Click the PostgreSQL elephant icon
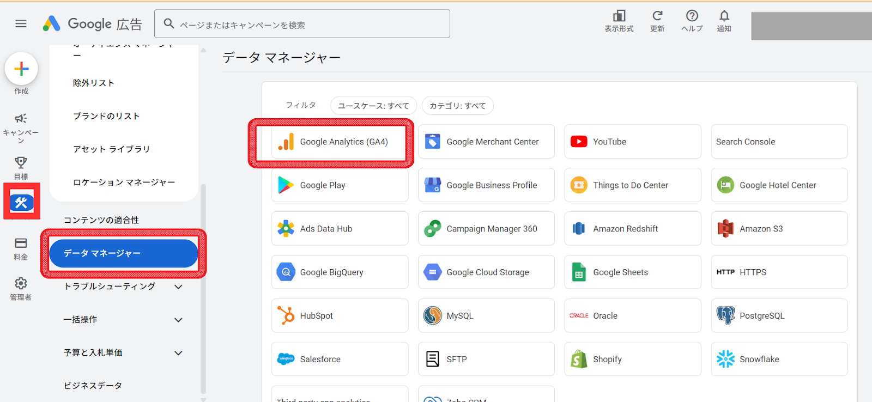872x402 pixels. click(x=725, y=315)
